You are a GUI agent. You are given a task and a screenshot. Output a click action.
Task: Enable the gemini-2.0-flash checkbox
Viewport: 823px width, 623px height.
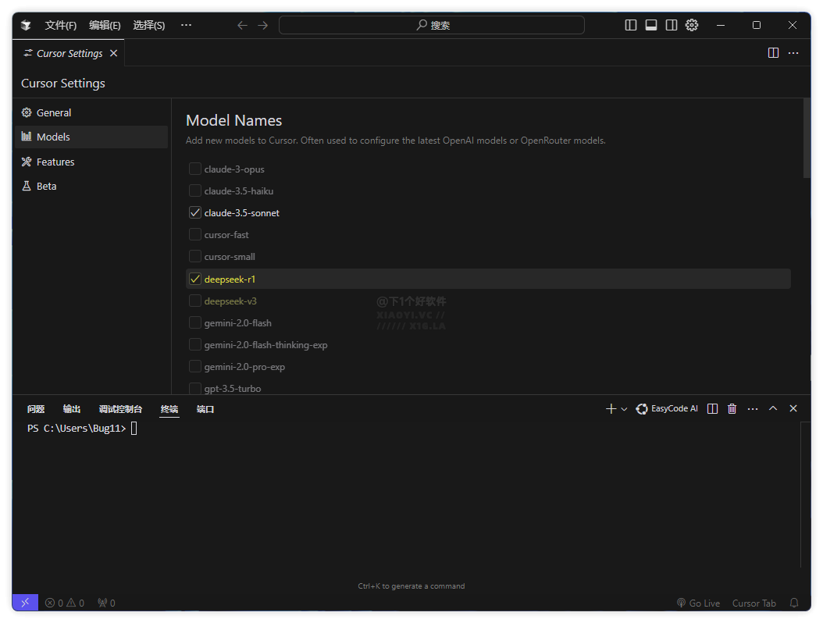(195, 322)
